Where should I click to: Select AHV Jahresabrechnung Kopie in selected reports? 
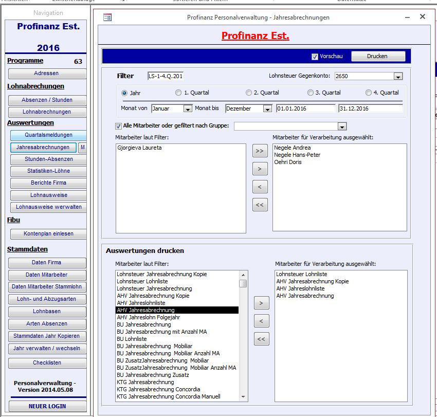(x=341, y=282)
